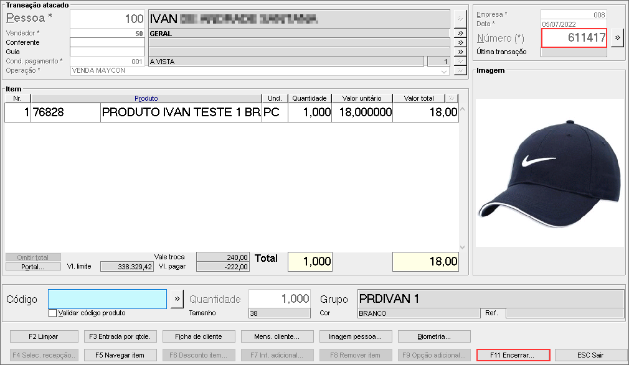Screen dimensions: 629x365
Task: Click Cond. pagamento code field 001
Action: [107, 62]
